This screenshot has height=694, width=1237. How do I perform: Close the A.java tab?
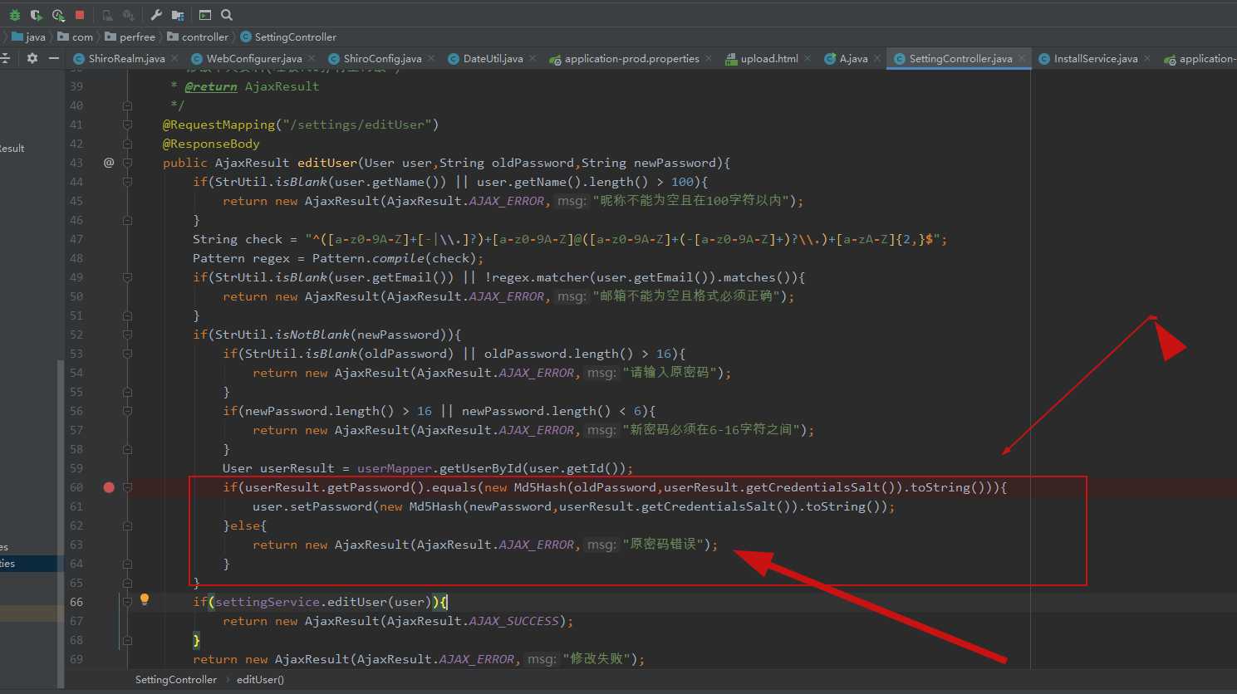(x=877, y=58)
